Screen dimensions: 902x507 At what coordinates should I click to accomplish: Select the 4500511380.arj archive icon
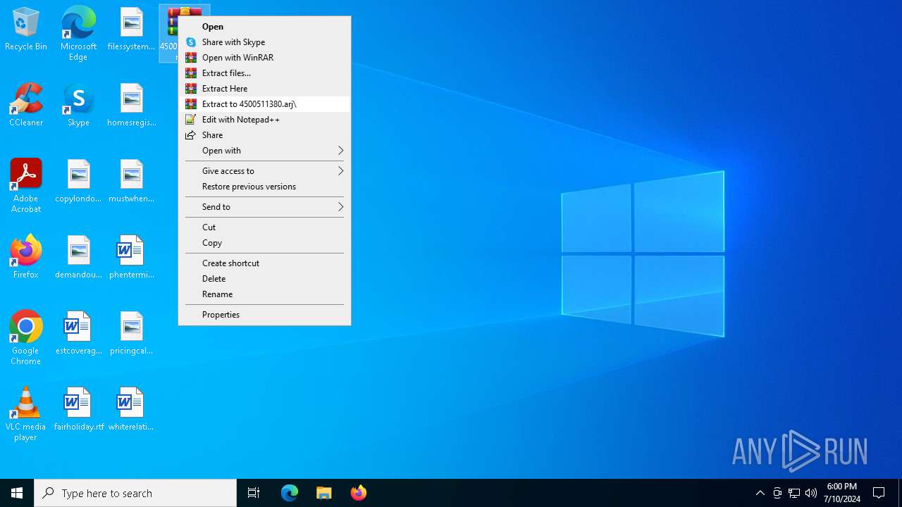(x=168, y=32)
